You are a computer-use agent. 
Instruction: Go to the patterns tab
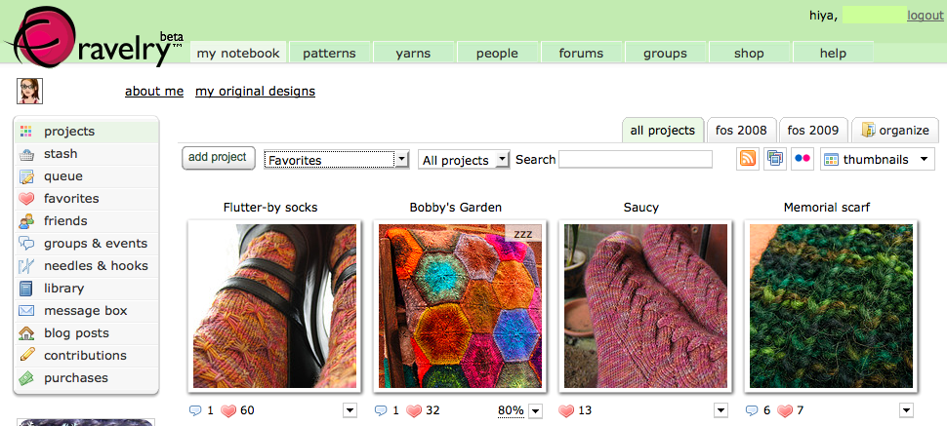click(329, 53)
